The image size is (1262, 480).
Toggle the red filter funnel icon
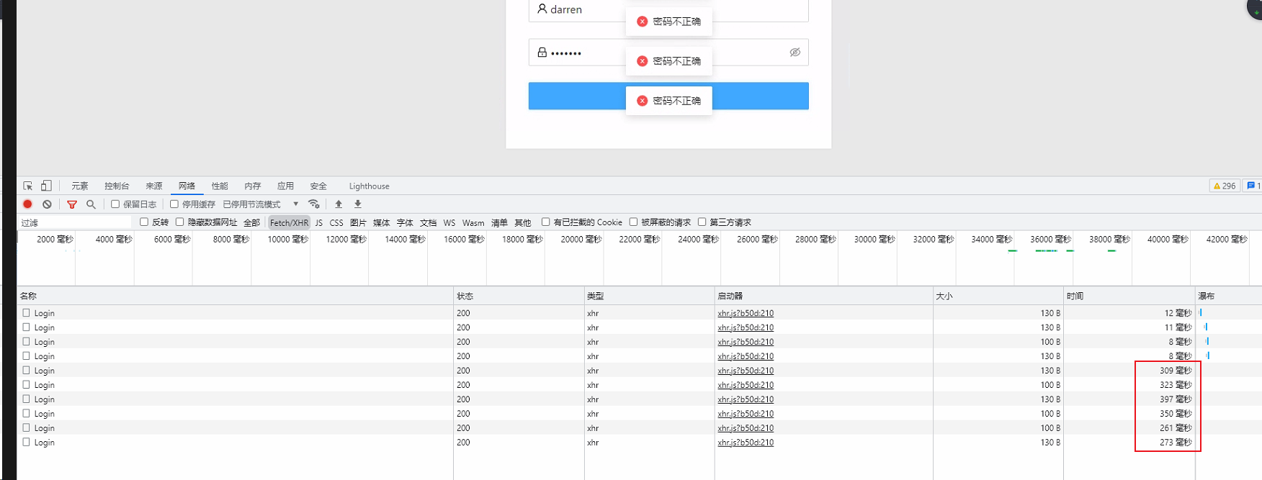pyautogui.click(x=72, y=204)
